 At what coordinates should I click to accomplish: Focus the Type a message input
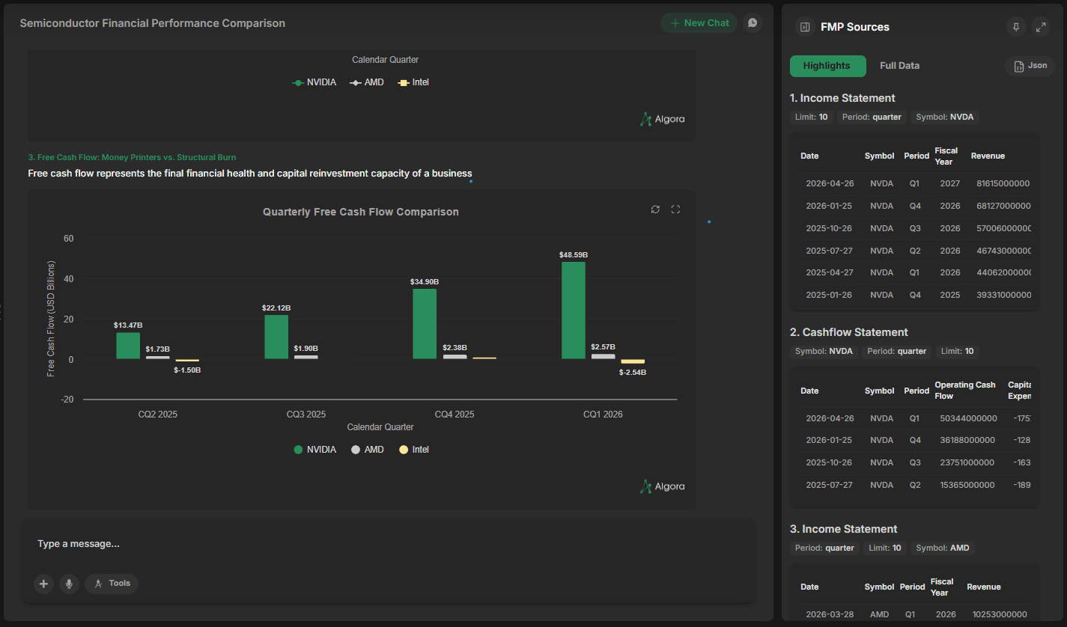pyautogui.click(x=389, y=544)
